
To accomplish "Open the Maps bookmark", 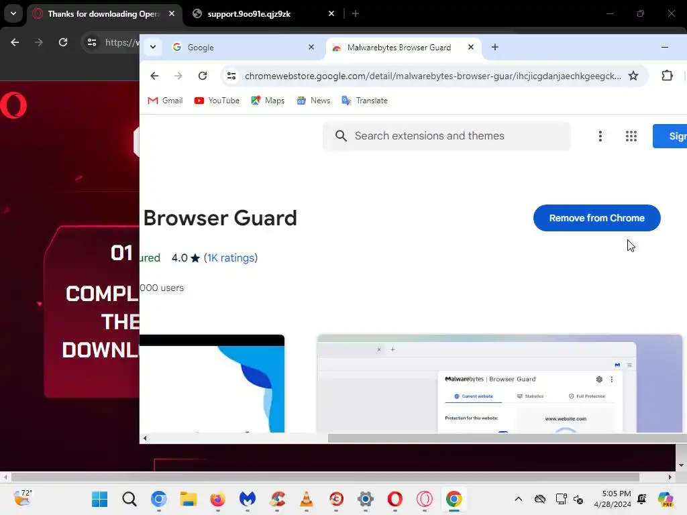I will pyautogui.click(x=268, y=101).
